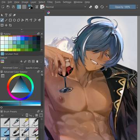The height and width of the screenshot is (140, 140).
Task: Open the Layer menu
Action: point(33,2)
